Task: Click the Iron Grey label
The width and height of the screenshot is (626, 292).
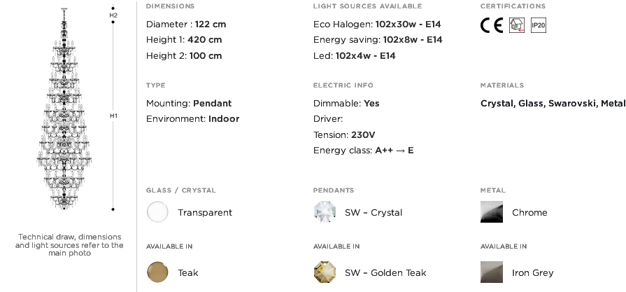Action: pos(532,273)
